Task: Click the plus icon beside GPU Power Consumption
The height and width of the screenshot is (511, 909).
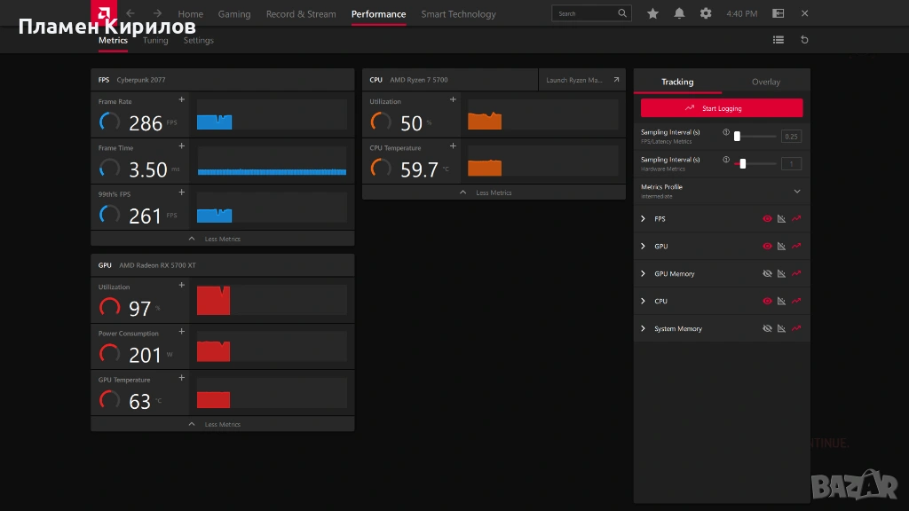Action: (182, 332)
